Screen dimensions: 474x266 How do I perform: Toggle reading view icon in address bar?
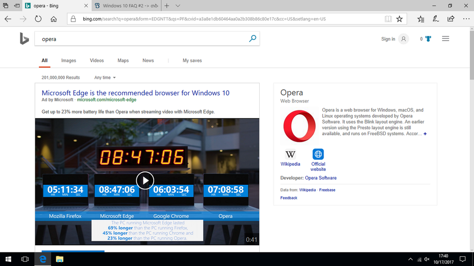[x=388, y=19]
